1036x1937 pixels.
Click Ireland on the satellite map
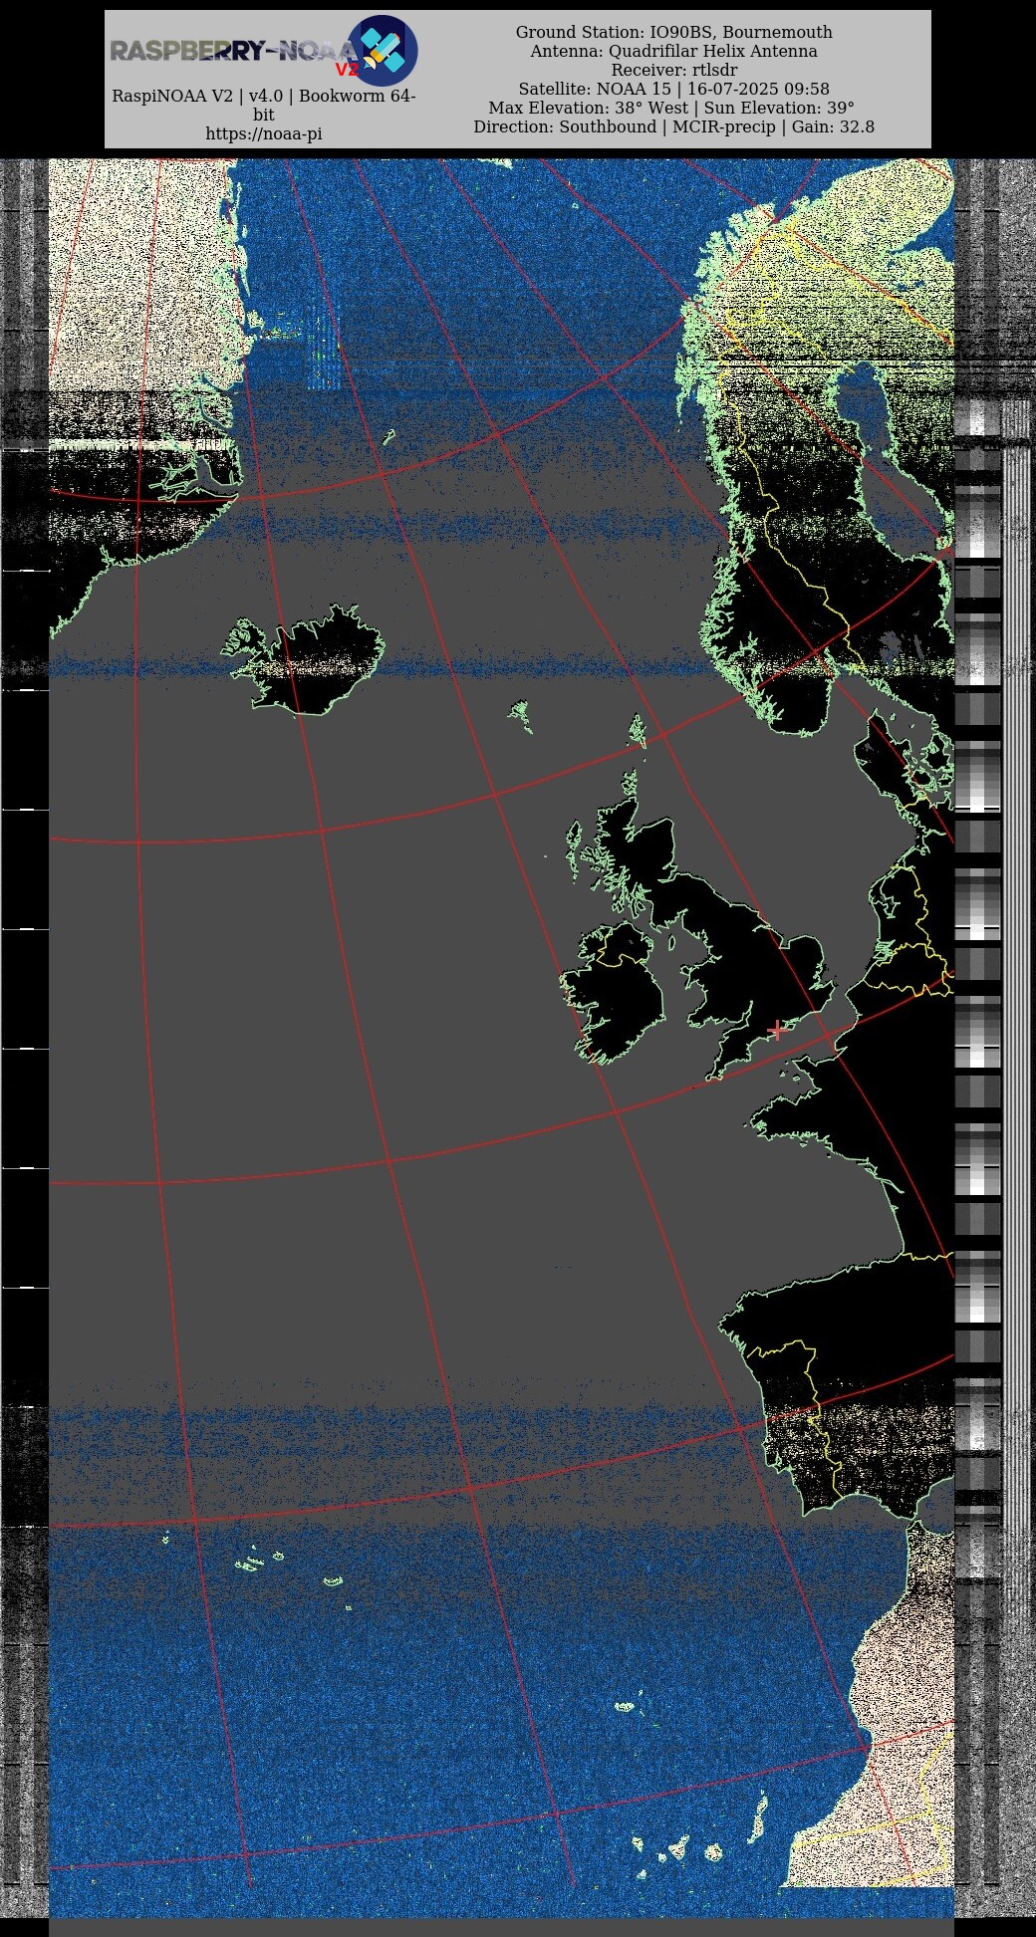point(615,992)
